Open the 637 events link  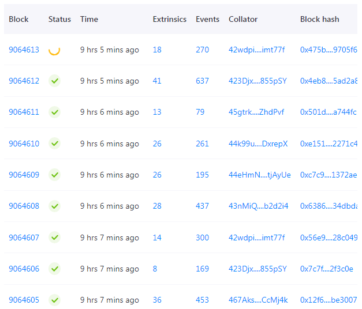click(202, 81)
